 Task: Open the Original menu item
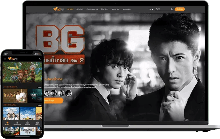(80, 9)
